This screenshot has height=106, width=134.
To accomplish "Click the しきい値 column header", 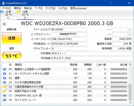I will tap(100, 65).
